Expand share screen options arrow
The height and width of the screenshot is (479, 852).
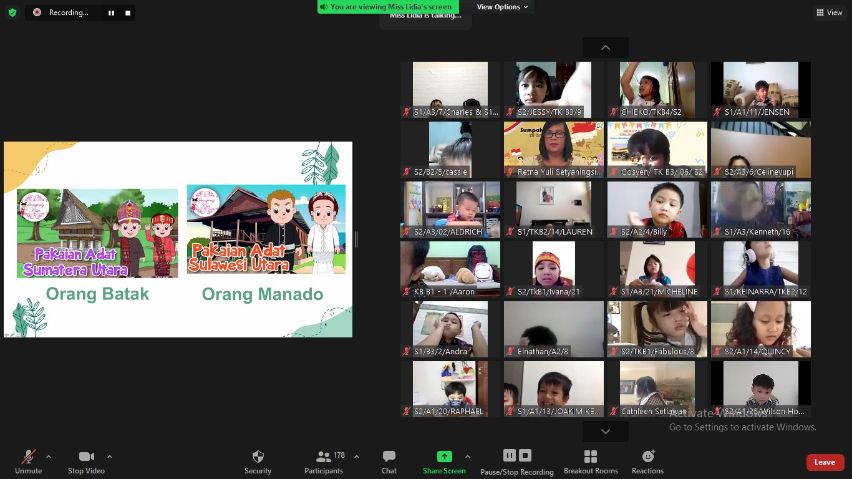coord(468,457)
